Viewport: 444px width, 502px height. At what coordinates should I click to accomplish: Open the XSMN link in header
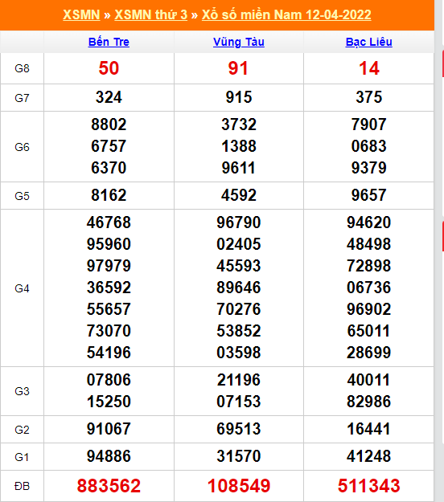tap(81, 14)
